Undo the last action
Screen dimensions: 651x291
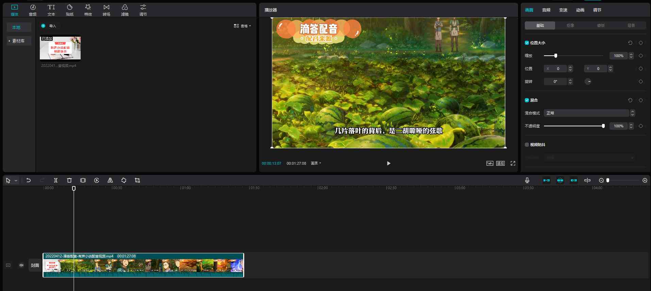point(29,180)
